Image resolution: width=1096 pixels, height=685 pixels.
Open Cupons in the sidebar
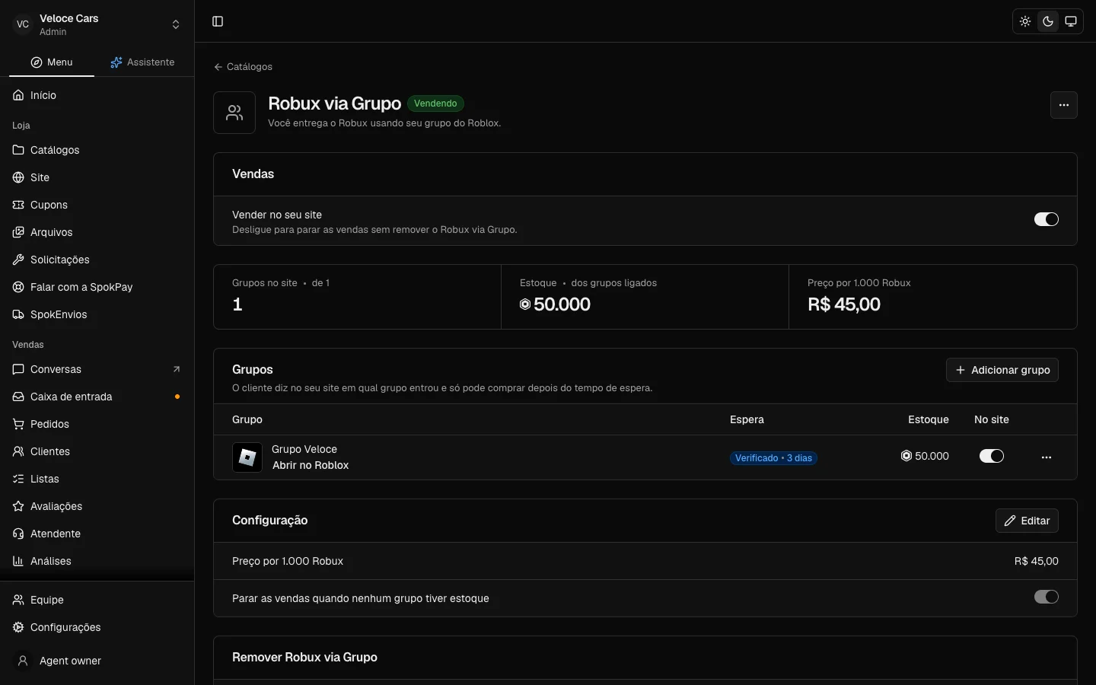coord(97,205)
